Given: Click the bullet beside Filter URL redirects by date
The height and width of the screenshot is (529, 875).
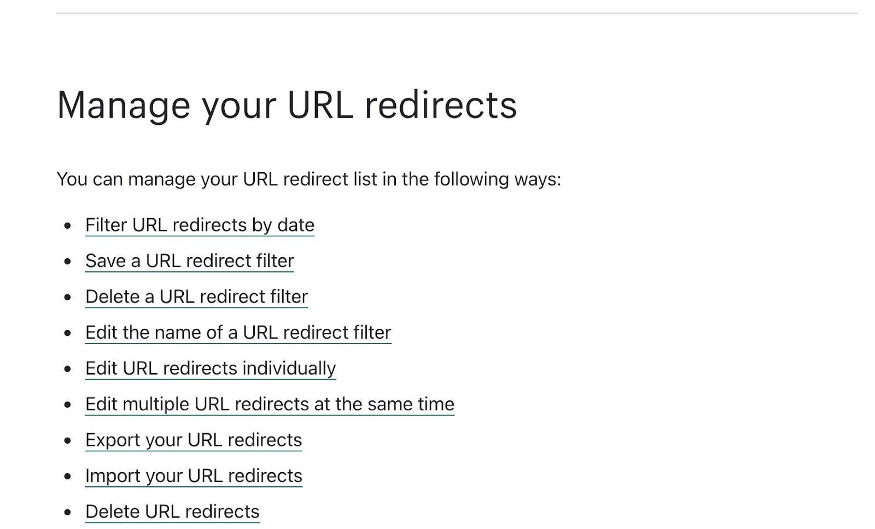Looking at the screenshot, I should pyautogui.click(x=68, y=226).
